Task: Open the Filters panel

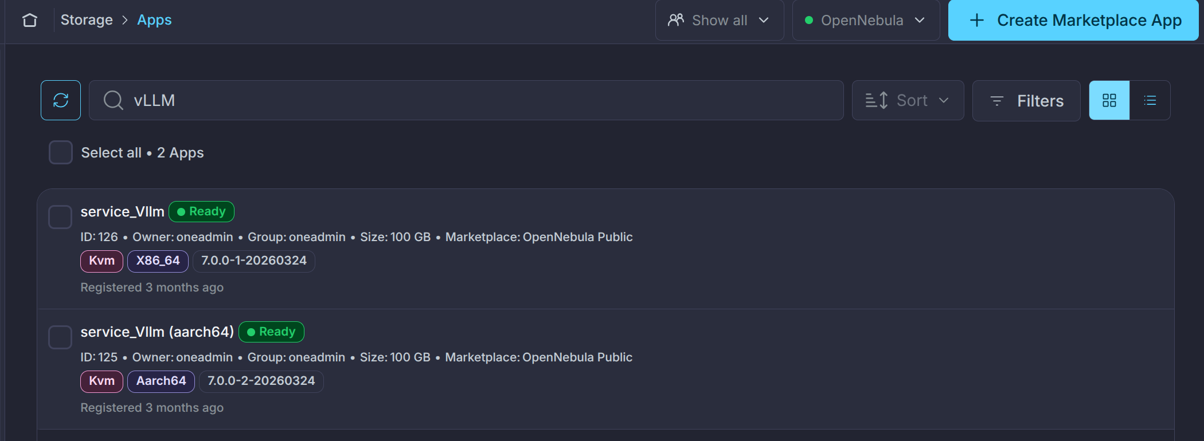Action: [1026, 100]
